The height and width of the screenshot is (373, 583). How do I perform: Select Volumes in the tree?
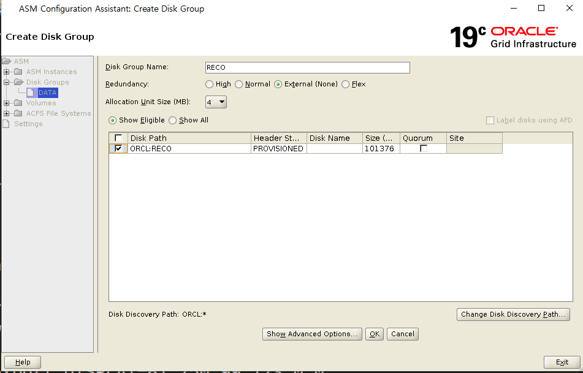point(41,103)
